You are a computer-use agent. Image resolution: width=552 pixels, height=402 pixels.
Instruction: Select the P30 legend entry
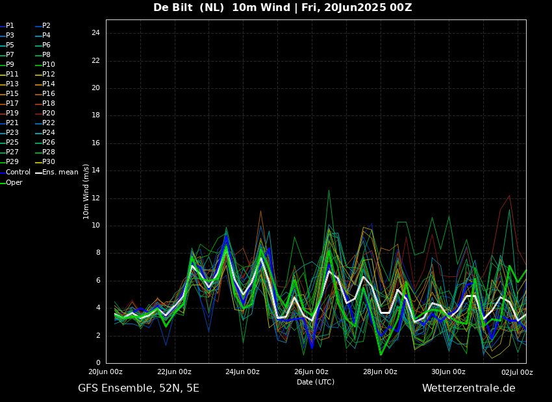(x=45, y=161)
